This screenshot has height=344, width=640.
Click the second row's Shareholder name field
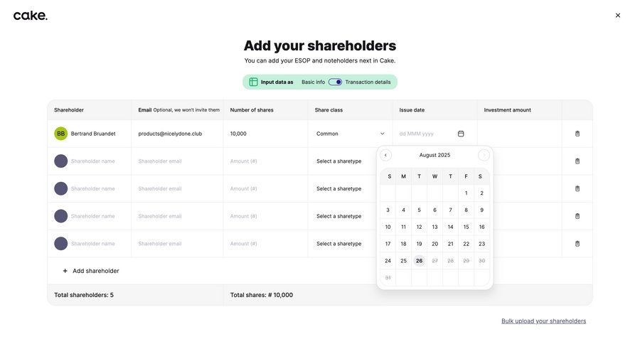coord(93,161)
